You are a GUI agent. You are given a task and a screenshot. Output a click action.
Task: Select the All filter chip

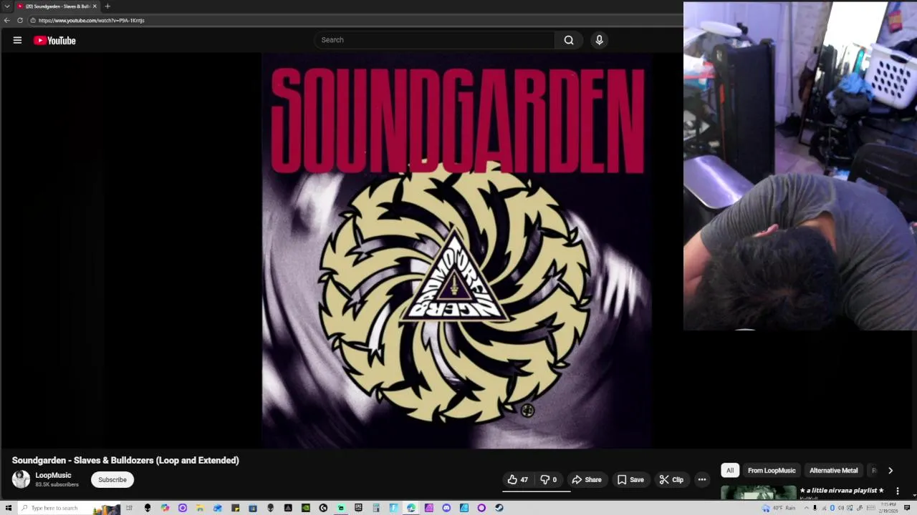click(x=730, y=471)
